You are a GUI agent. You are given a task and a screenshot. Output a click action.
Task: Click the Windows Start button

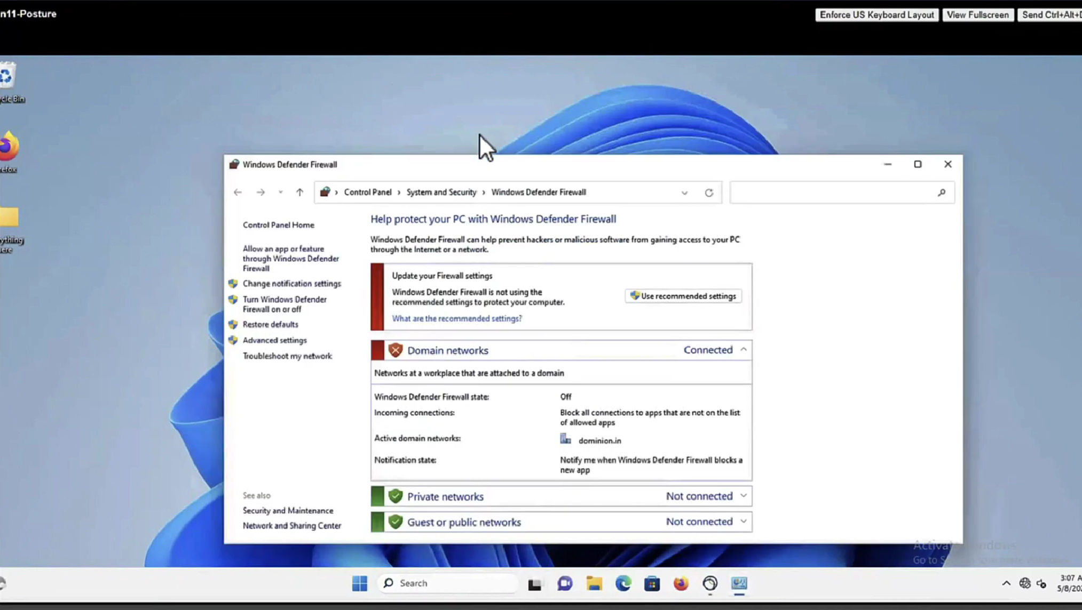[x=360, y=583]
